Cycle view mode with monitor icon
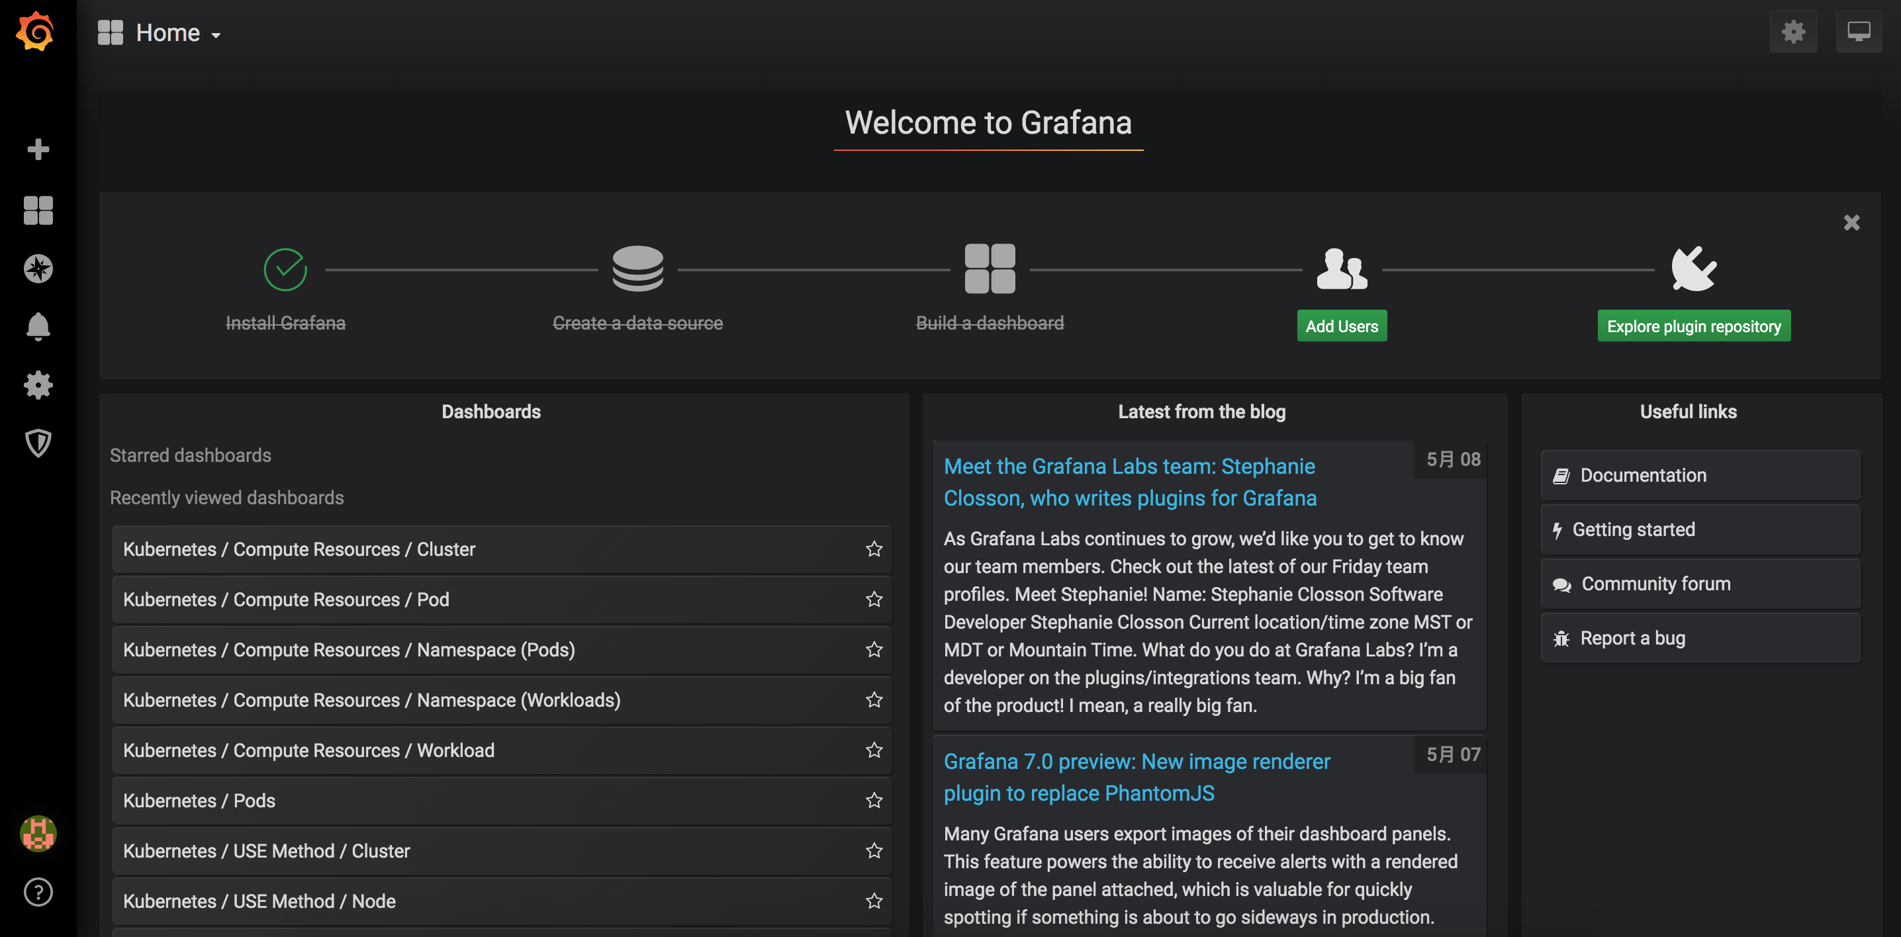Image resolution: width=1901 pixels, height=937 pixels. click(1858, 32)
